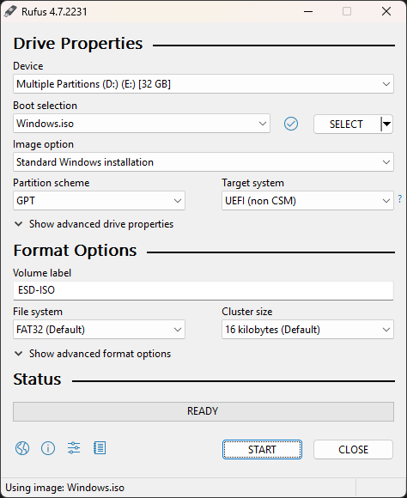Open the Boot selection dropdown
This screenshot has width=407, height=498.
coord(142,124)
